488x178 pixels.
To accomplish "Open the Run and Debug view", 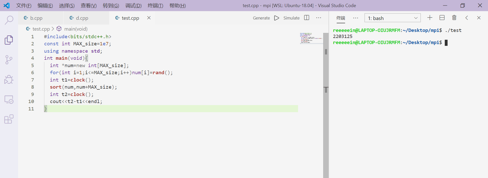I will click(9, 80).
